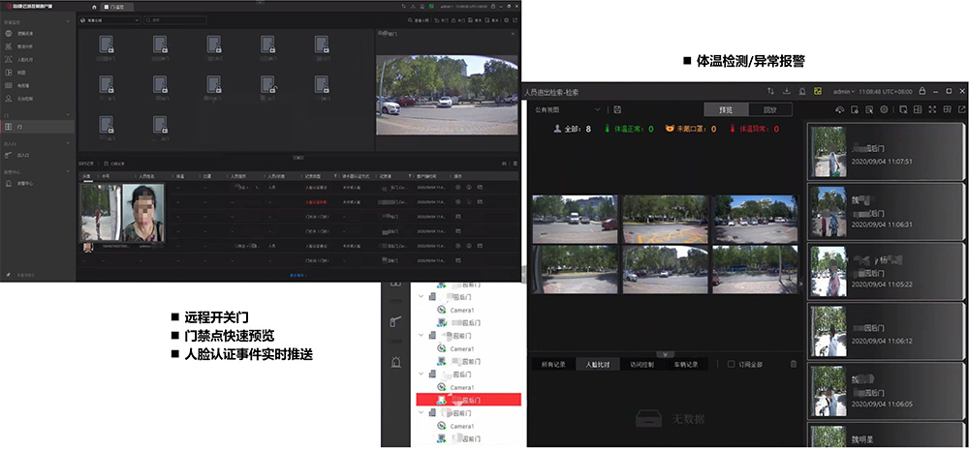Select the highlighted red door tree item
969x449 pixels.
point(468,399)
